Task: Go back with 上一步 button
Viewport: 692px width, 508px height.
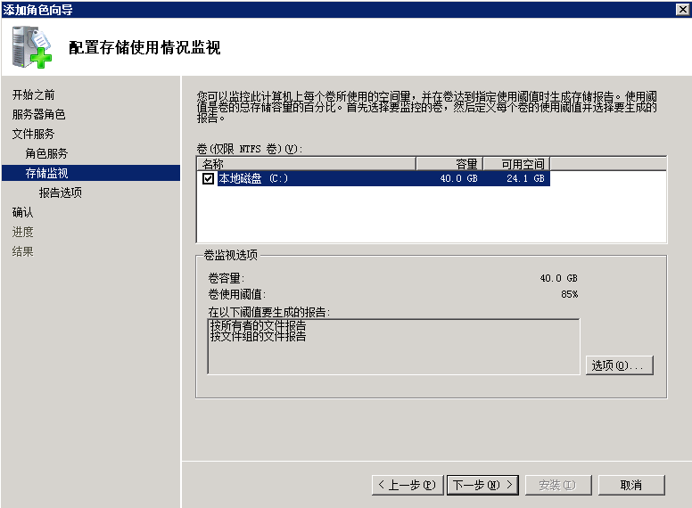Action: click(407, 485)
